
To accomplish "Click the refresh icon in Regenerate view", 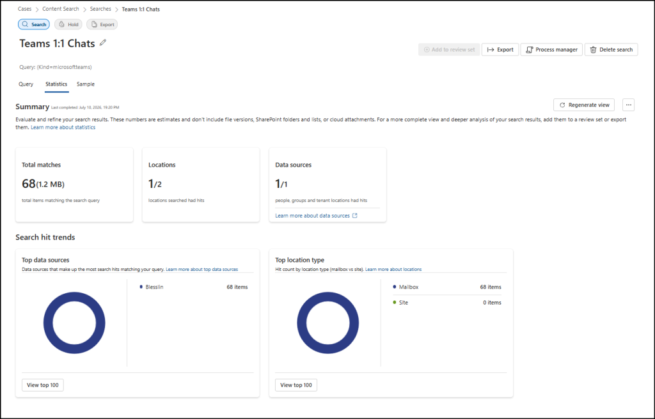I will [x=562, y=105].
